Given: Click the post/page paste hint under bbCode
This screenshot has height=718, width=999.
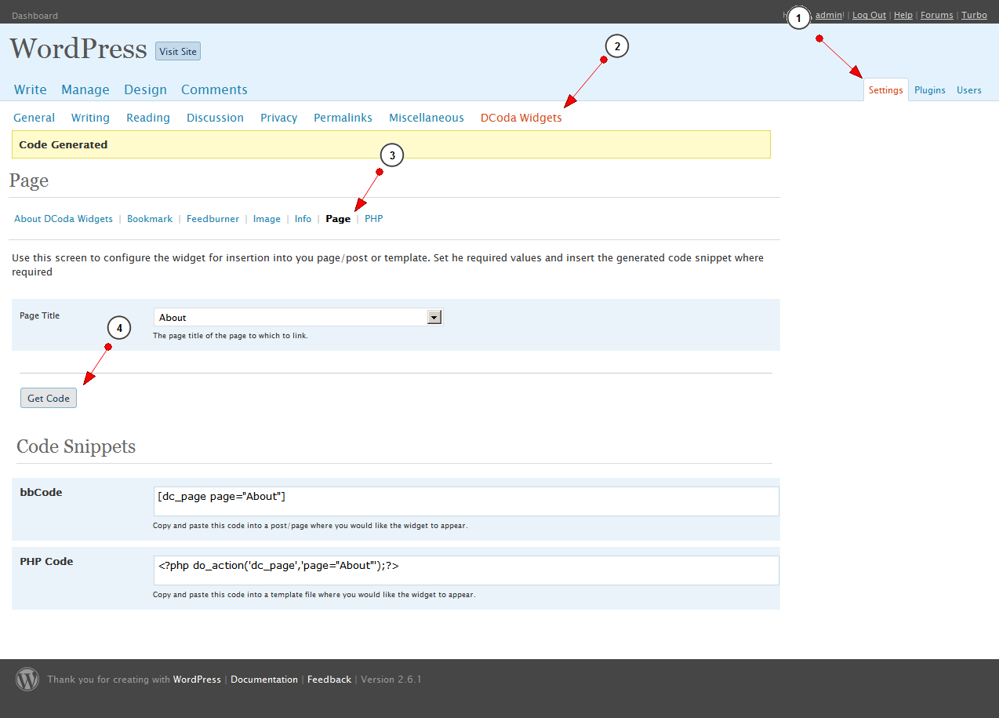Looking at the screenshot, I should point(310,526).
